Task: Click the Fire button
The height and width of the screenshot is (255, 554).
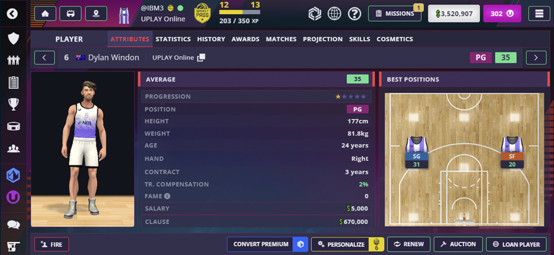Action: tap(51, 244)
